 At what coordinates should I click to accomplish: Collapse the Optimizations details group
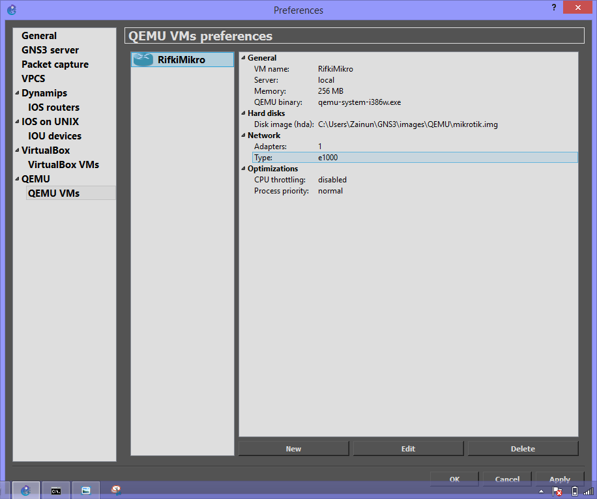click(x=243, y=168)
